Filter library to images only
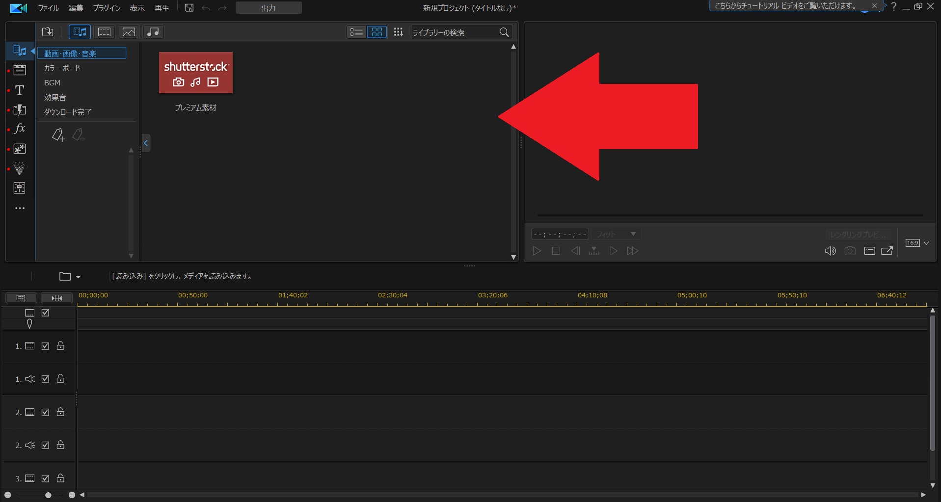The height and width of the screenshot is (502, 941). [129, 32]
